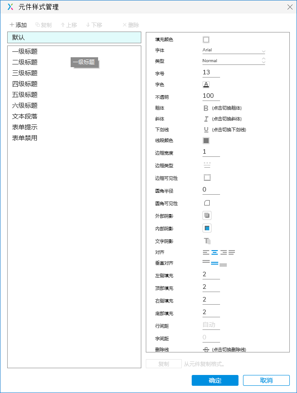
Task: Open the 外部阴影 outer shadow icon
Action: tap(207, 215)
